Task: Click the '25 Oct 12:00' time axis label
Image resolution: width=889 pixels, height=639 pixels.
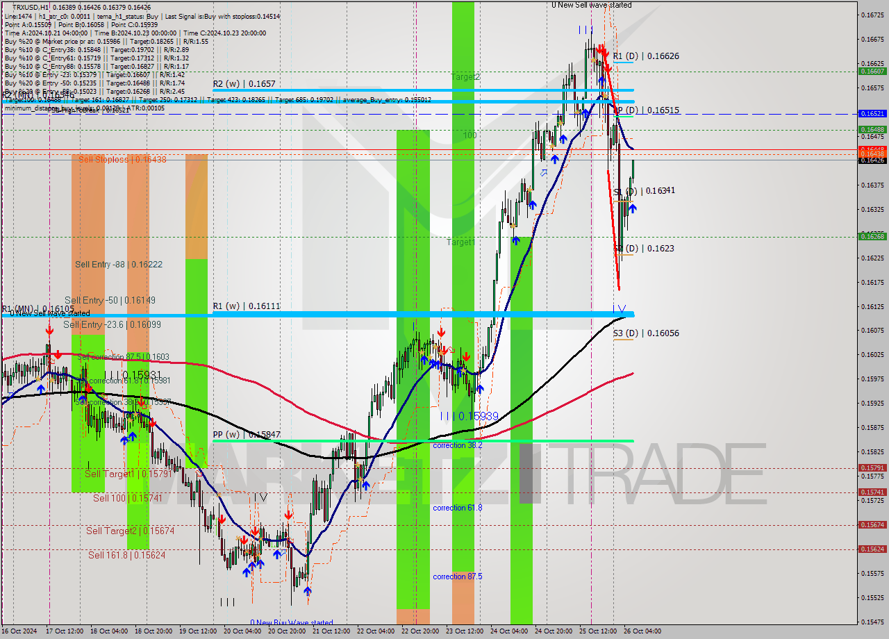Action: point(598,631)
